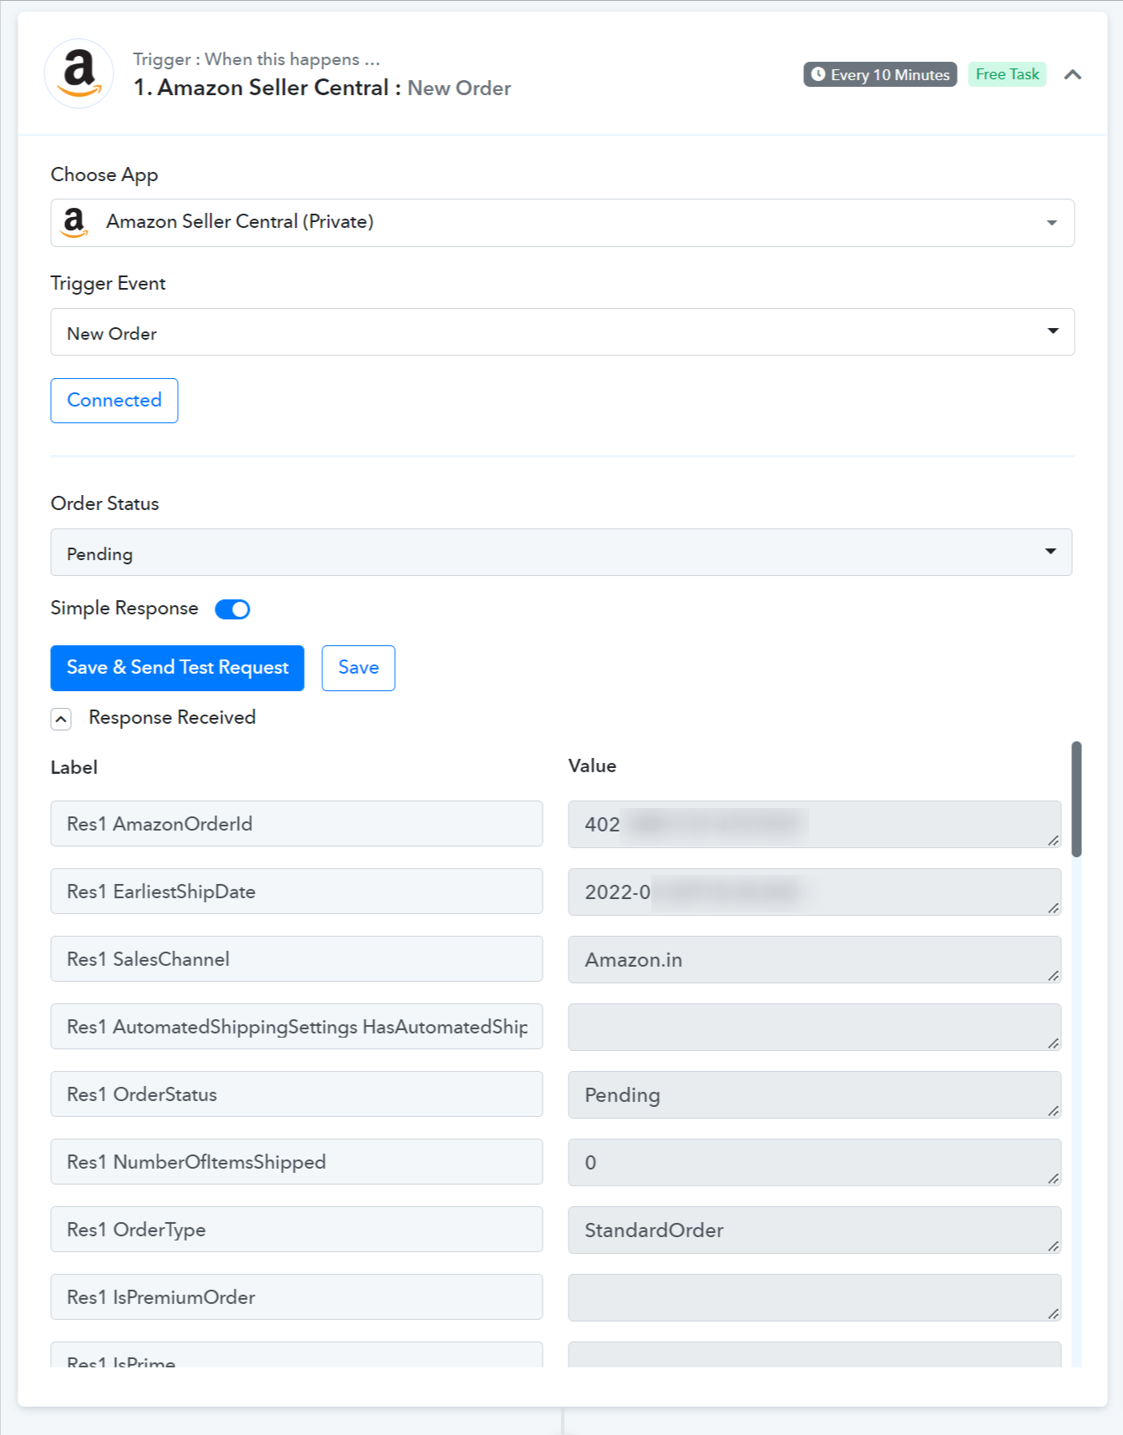Click the Res1 NumberOfItemsShipped label field
Viewport: 1123px width, 1435px height.
tap(296, 1162)
